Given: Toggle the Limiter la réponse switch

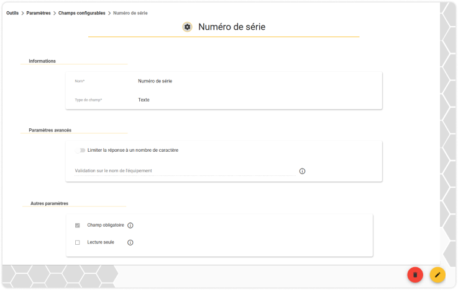Looking at the screenshot, I should 80,150.
